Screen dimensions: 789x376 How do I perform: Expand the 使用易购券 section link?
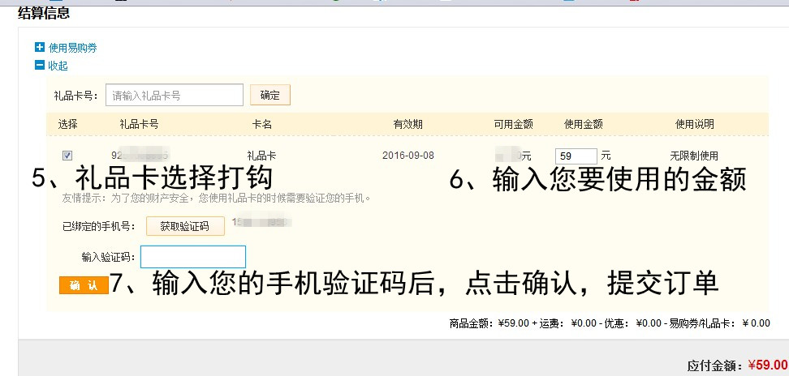[72, 49]
